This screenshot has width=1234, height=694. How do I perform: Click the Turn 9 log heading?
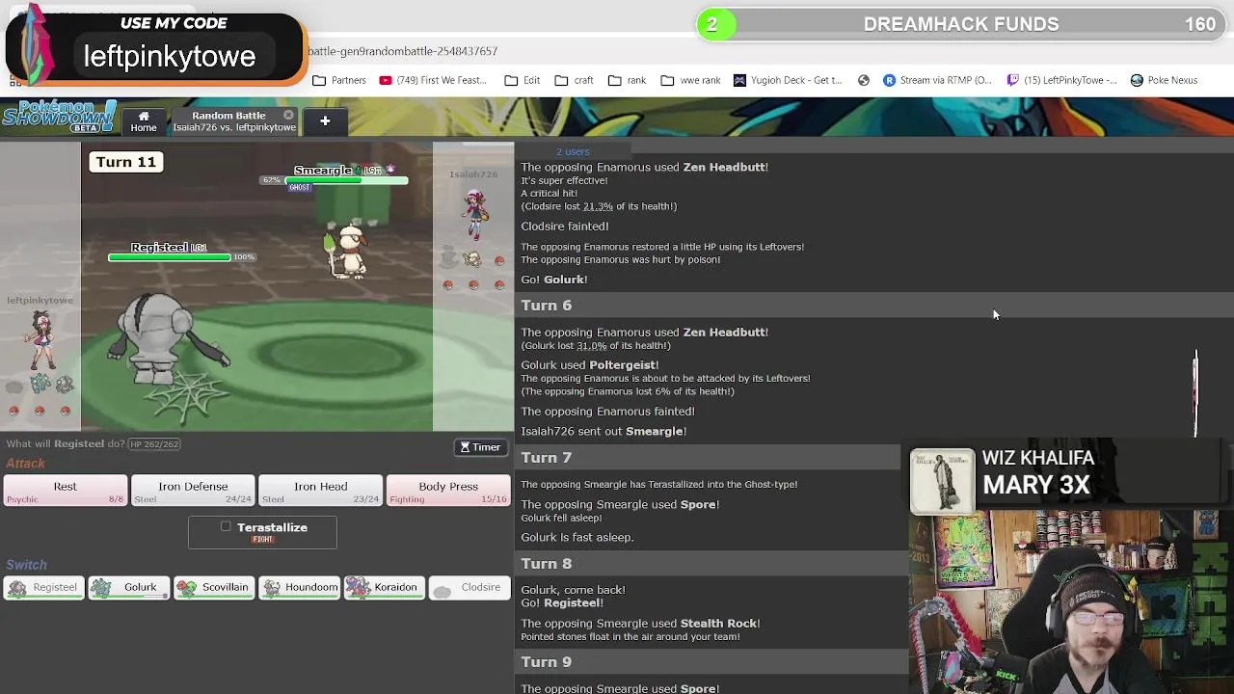tap(547, 662)
